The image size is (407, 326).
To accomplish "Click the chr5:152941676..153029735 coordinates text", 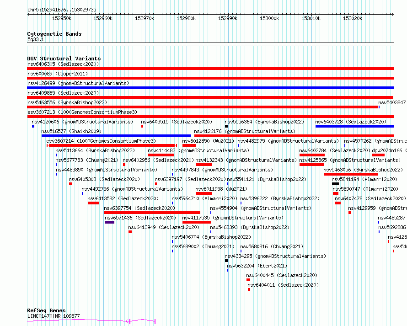I will pos(62,10).
